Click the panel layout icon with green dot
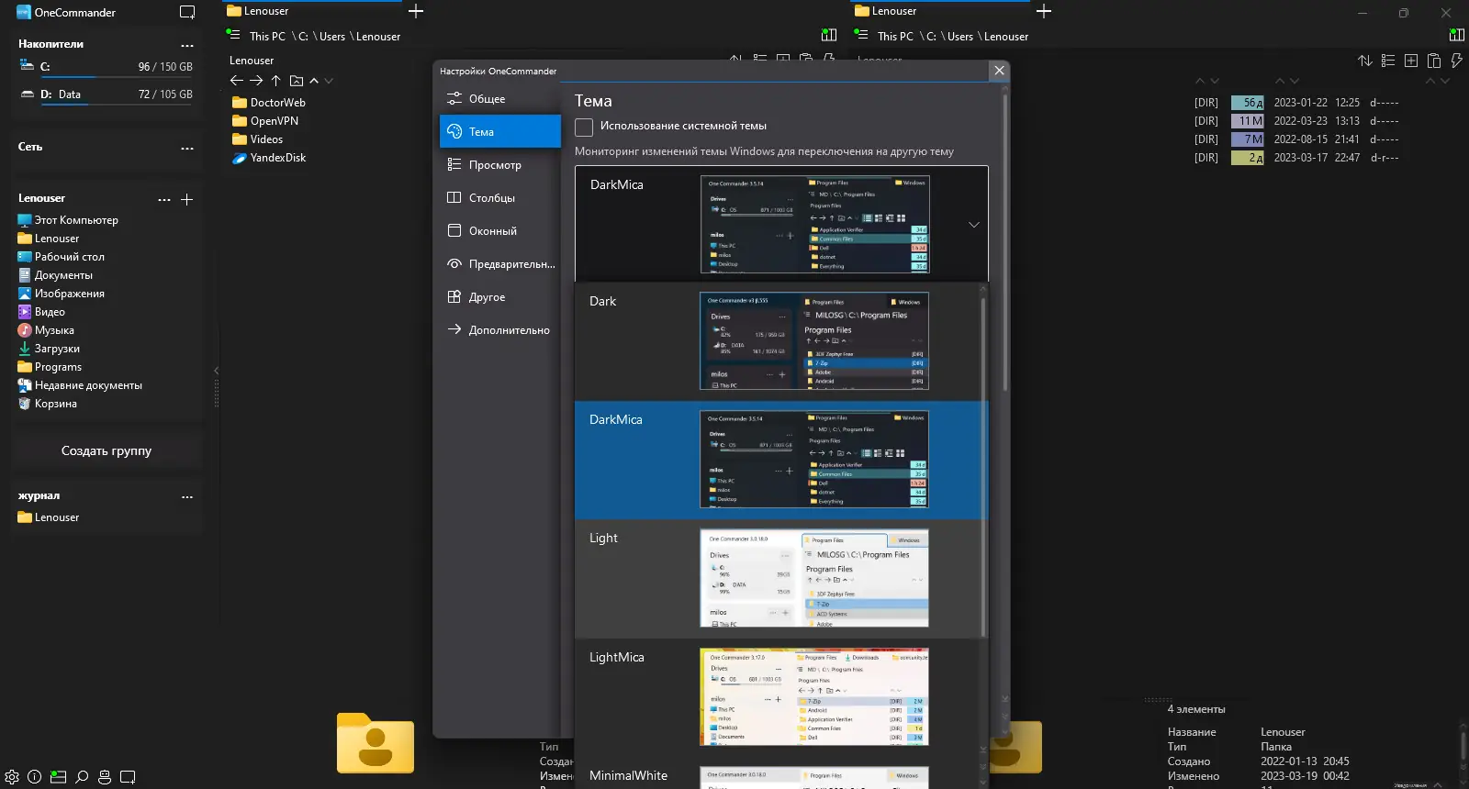Image resolution: width=1469 pixels, height=789 pixels. [58, 776]
